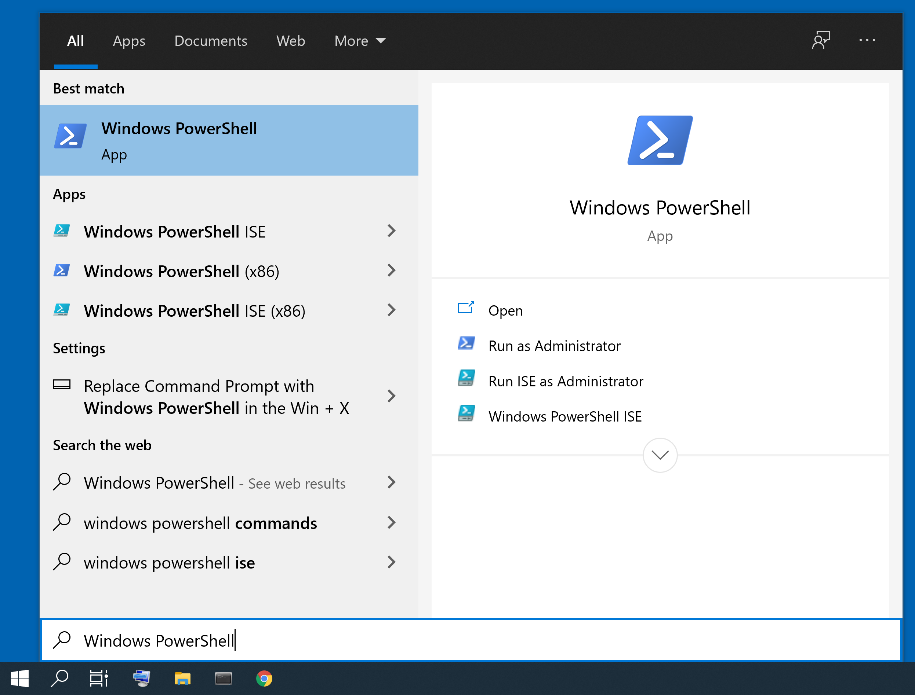Open Task View from the taskbar

(x=99, y=678)
